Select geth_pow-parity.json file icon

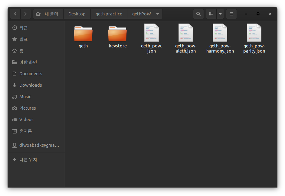254,33
